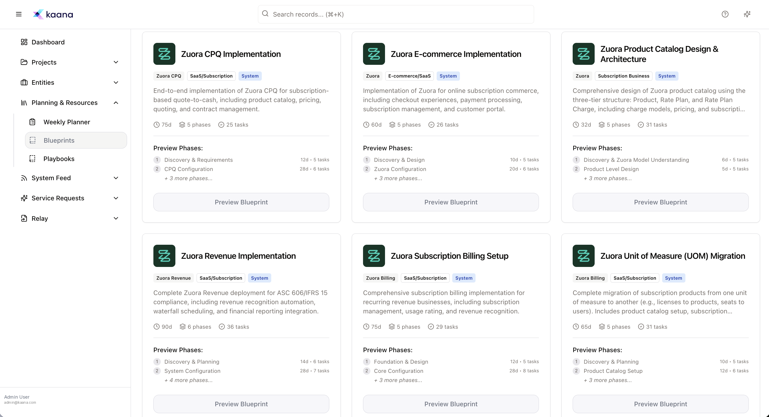Expand the Entities chevron

tap(116, 83)
